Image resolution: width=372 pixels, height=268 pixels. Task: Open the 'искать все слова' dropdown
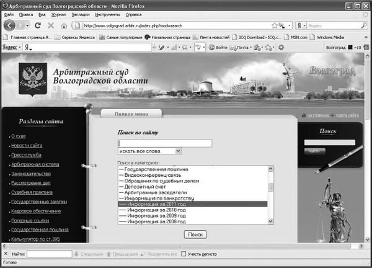pyautogui.click(x=178, y=151)
